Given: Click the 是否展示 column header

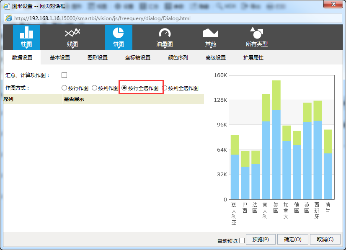Looking at the screenshot, I should 133,99.
